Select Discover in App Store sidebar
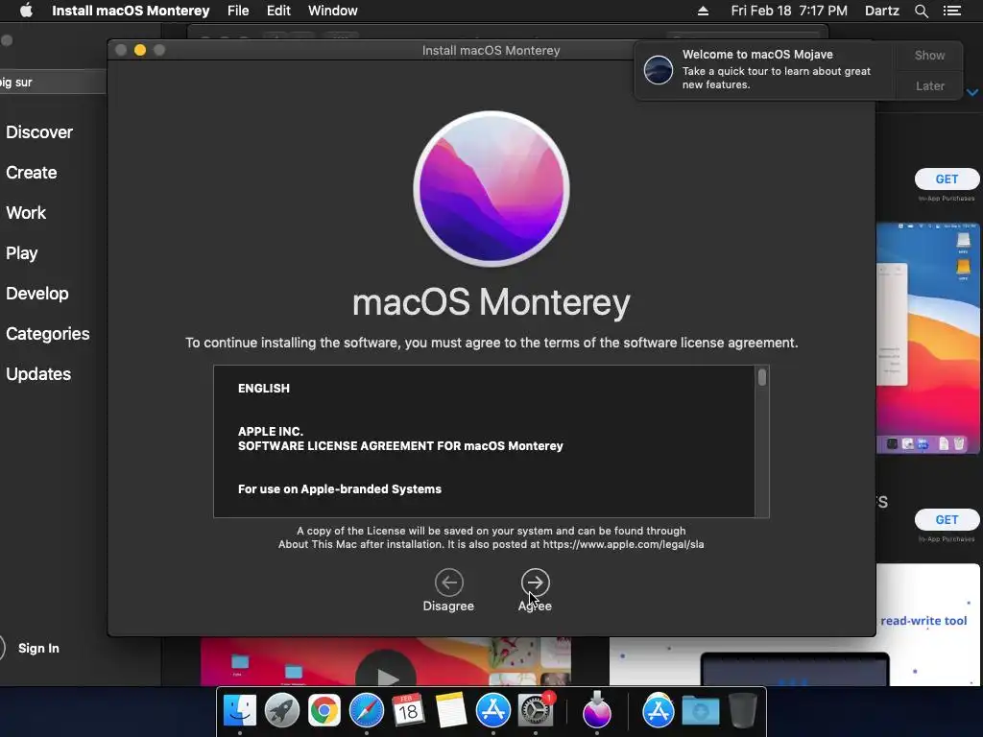 [39, 132]
